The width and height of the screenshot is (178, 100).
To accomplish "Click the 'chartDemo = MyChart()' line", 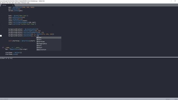I will tap(14, 52).
